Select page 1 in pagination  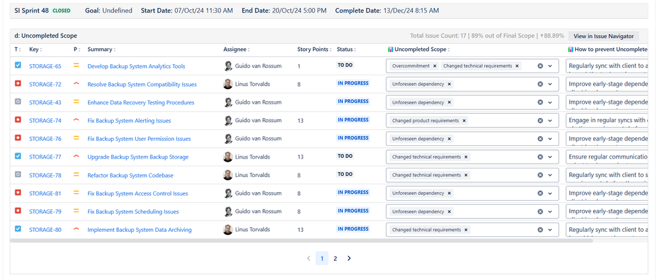tap(322, 258)
